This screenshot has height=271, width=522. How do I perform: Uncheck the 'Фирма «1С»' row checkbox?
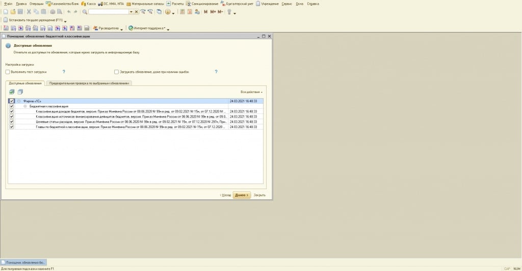tap(12, 101)
